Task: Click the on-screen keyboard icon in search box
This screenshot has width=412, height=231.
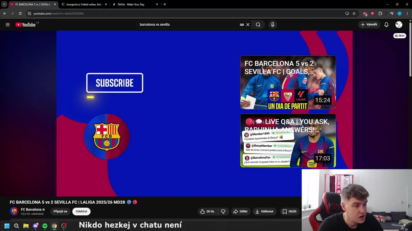Action: point(242,25)
